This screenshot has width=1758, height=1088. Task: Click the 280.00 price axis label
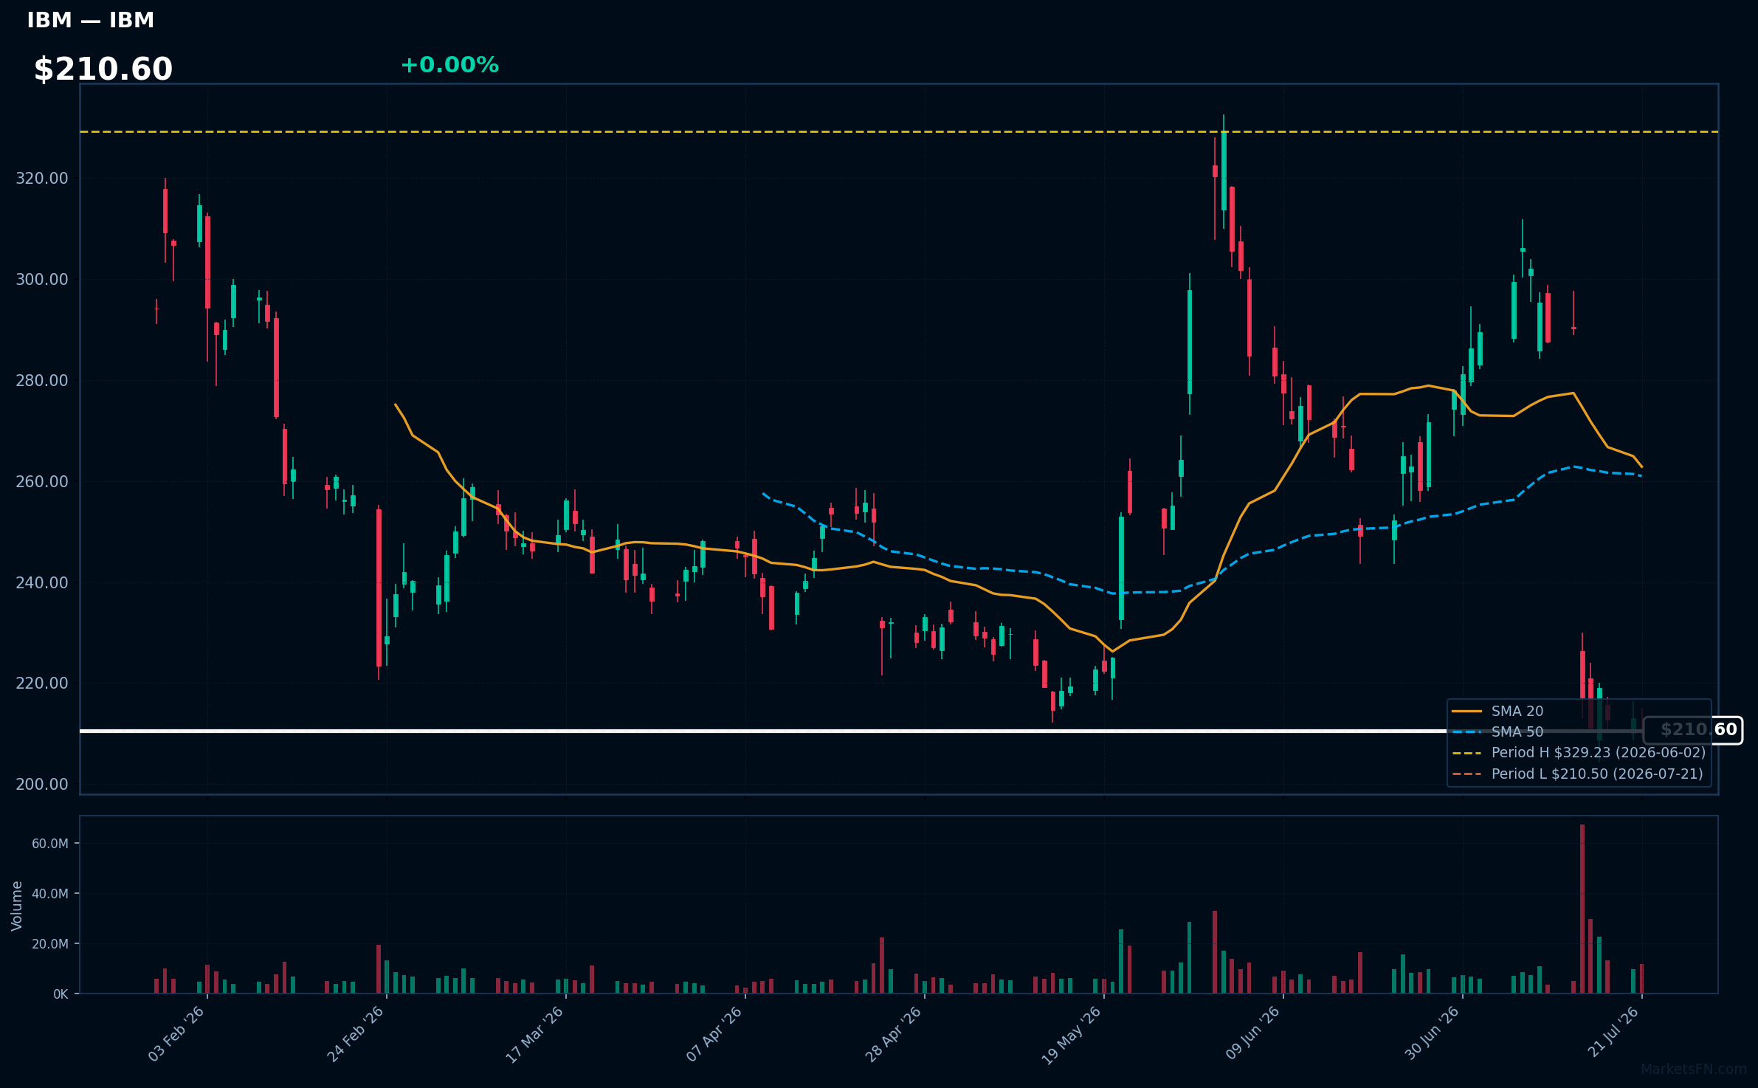pyautogui.click(x=42, y=381)
